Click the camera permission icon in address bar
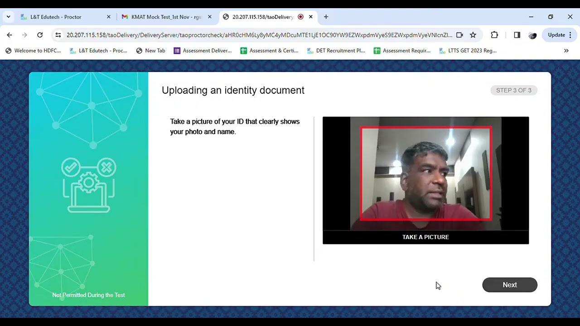 [x=459, y=35]
